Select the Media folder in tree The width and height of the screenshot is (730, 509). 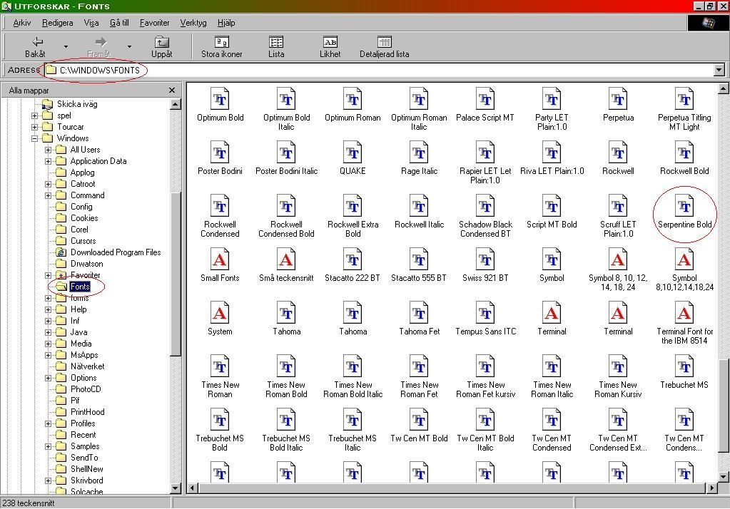tap(81, 344)
